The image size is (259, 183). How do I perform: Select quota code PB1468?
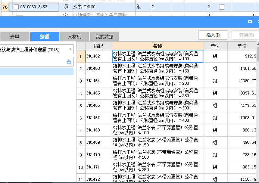click(99, 130)
